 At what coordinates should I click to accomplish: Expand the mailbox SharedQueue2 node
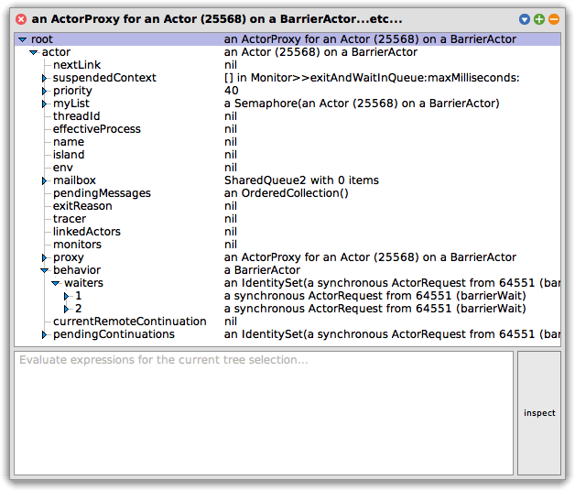[x=44, y=180]
